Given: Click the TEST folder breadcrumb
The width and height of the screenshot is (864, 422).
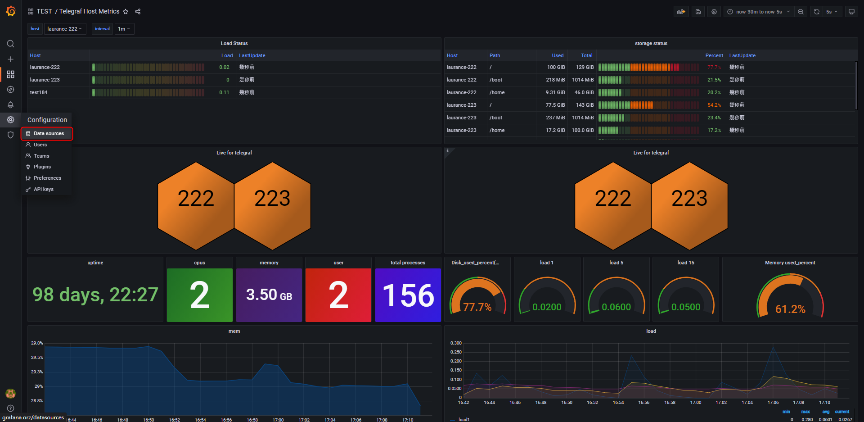Looking at the screenshot, I should (x=44, y=12).
